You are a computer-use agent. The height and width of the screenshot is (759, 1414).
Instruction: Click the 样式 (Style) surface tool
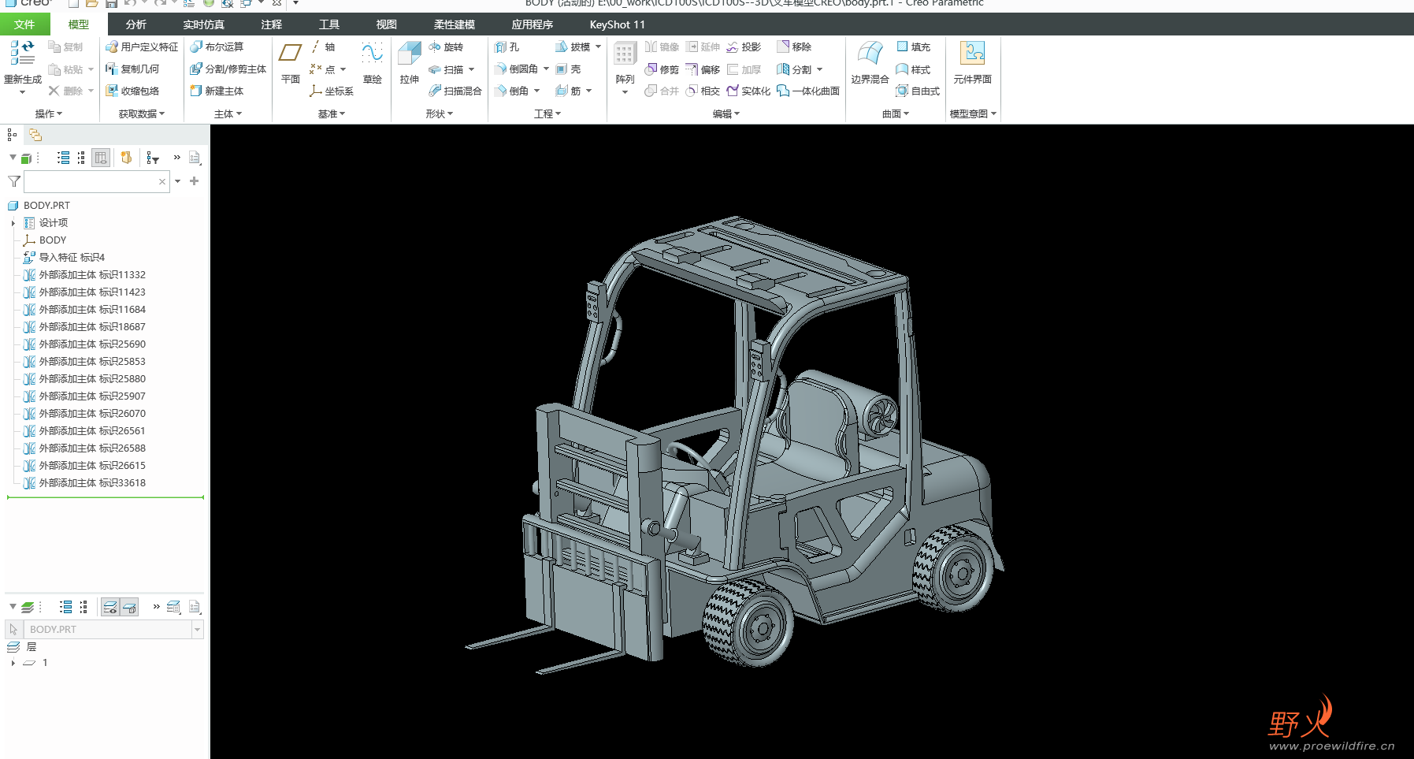pyautogui.click(x=914, y=69)
